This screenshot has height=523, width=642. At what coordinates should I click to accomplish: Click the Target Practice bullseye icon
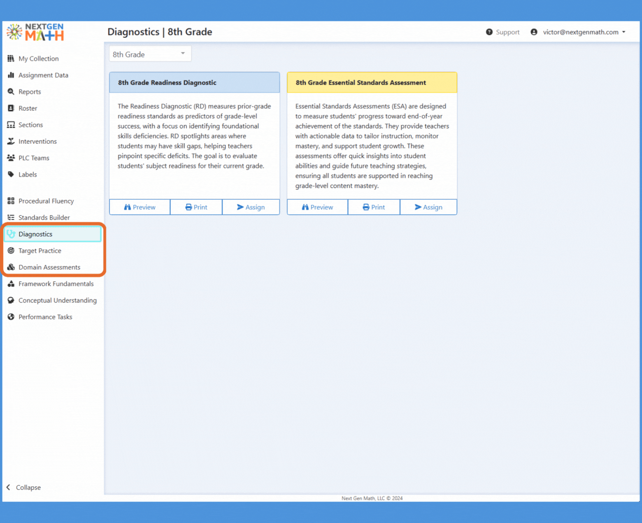tap(11, 250)
